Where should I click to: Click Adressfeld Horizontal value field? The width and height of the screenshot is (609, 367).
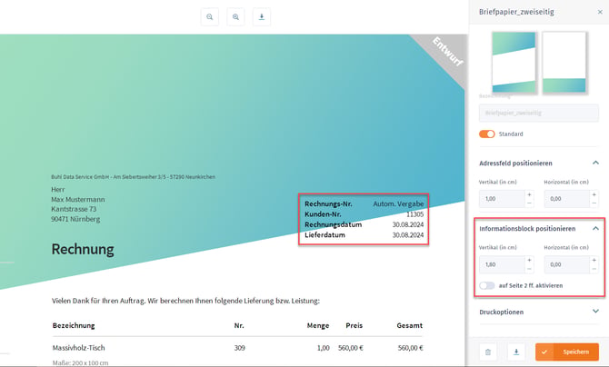coord(566,198)
